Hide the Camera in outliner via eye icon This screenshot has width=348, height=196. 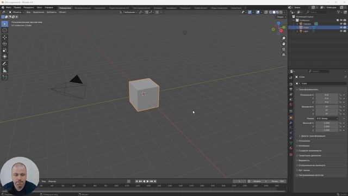click(341, 24)
